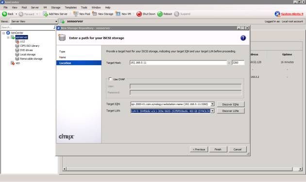Click the Forward arrow icon
This screenshot has height=182, width=306.
[21, 14]
